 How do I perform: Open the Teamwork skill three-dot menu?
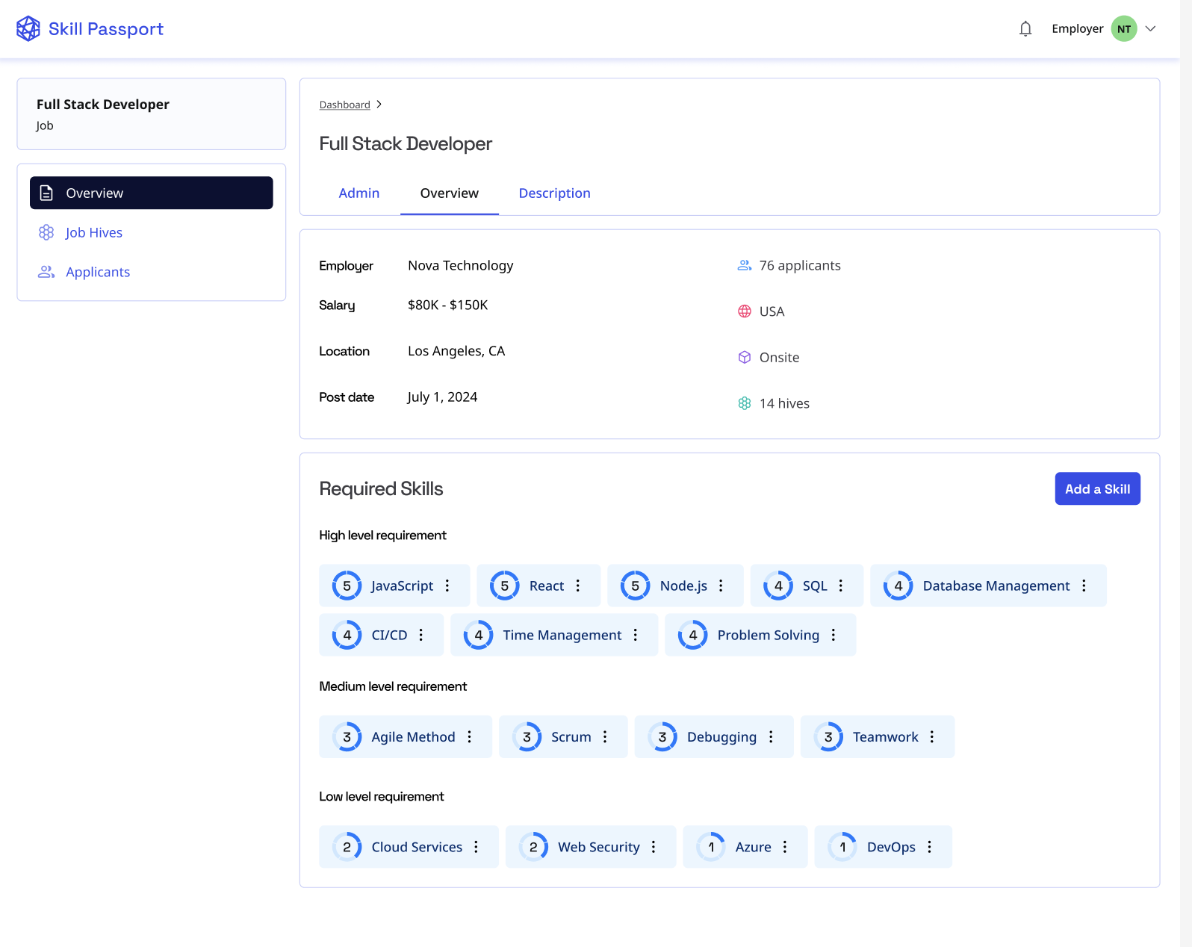[932, 736]
